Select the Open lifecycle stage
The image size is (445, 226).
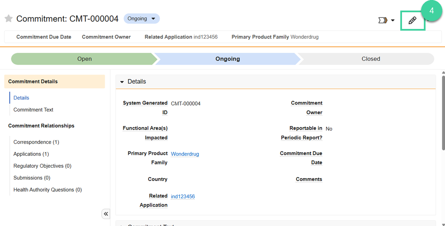click(x=84, y=59)
